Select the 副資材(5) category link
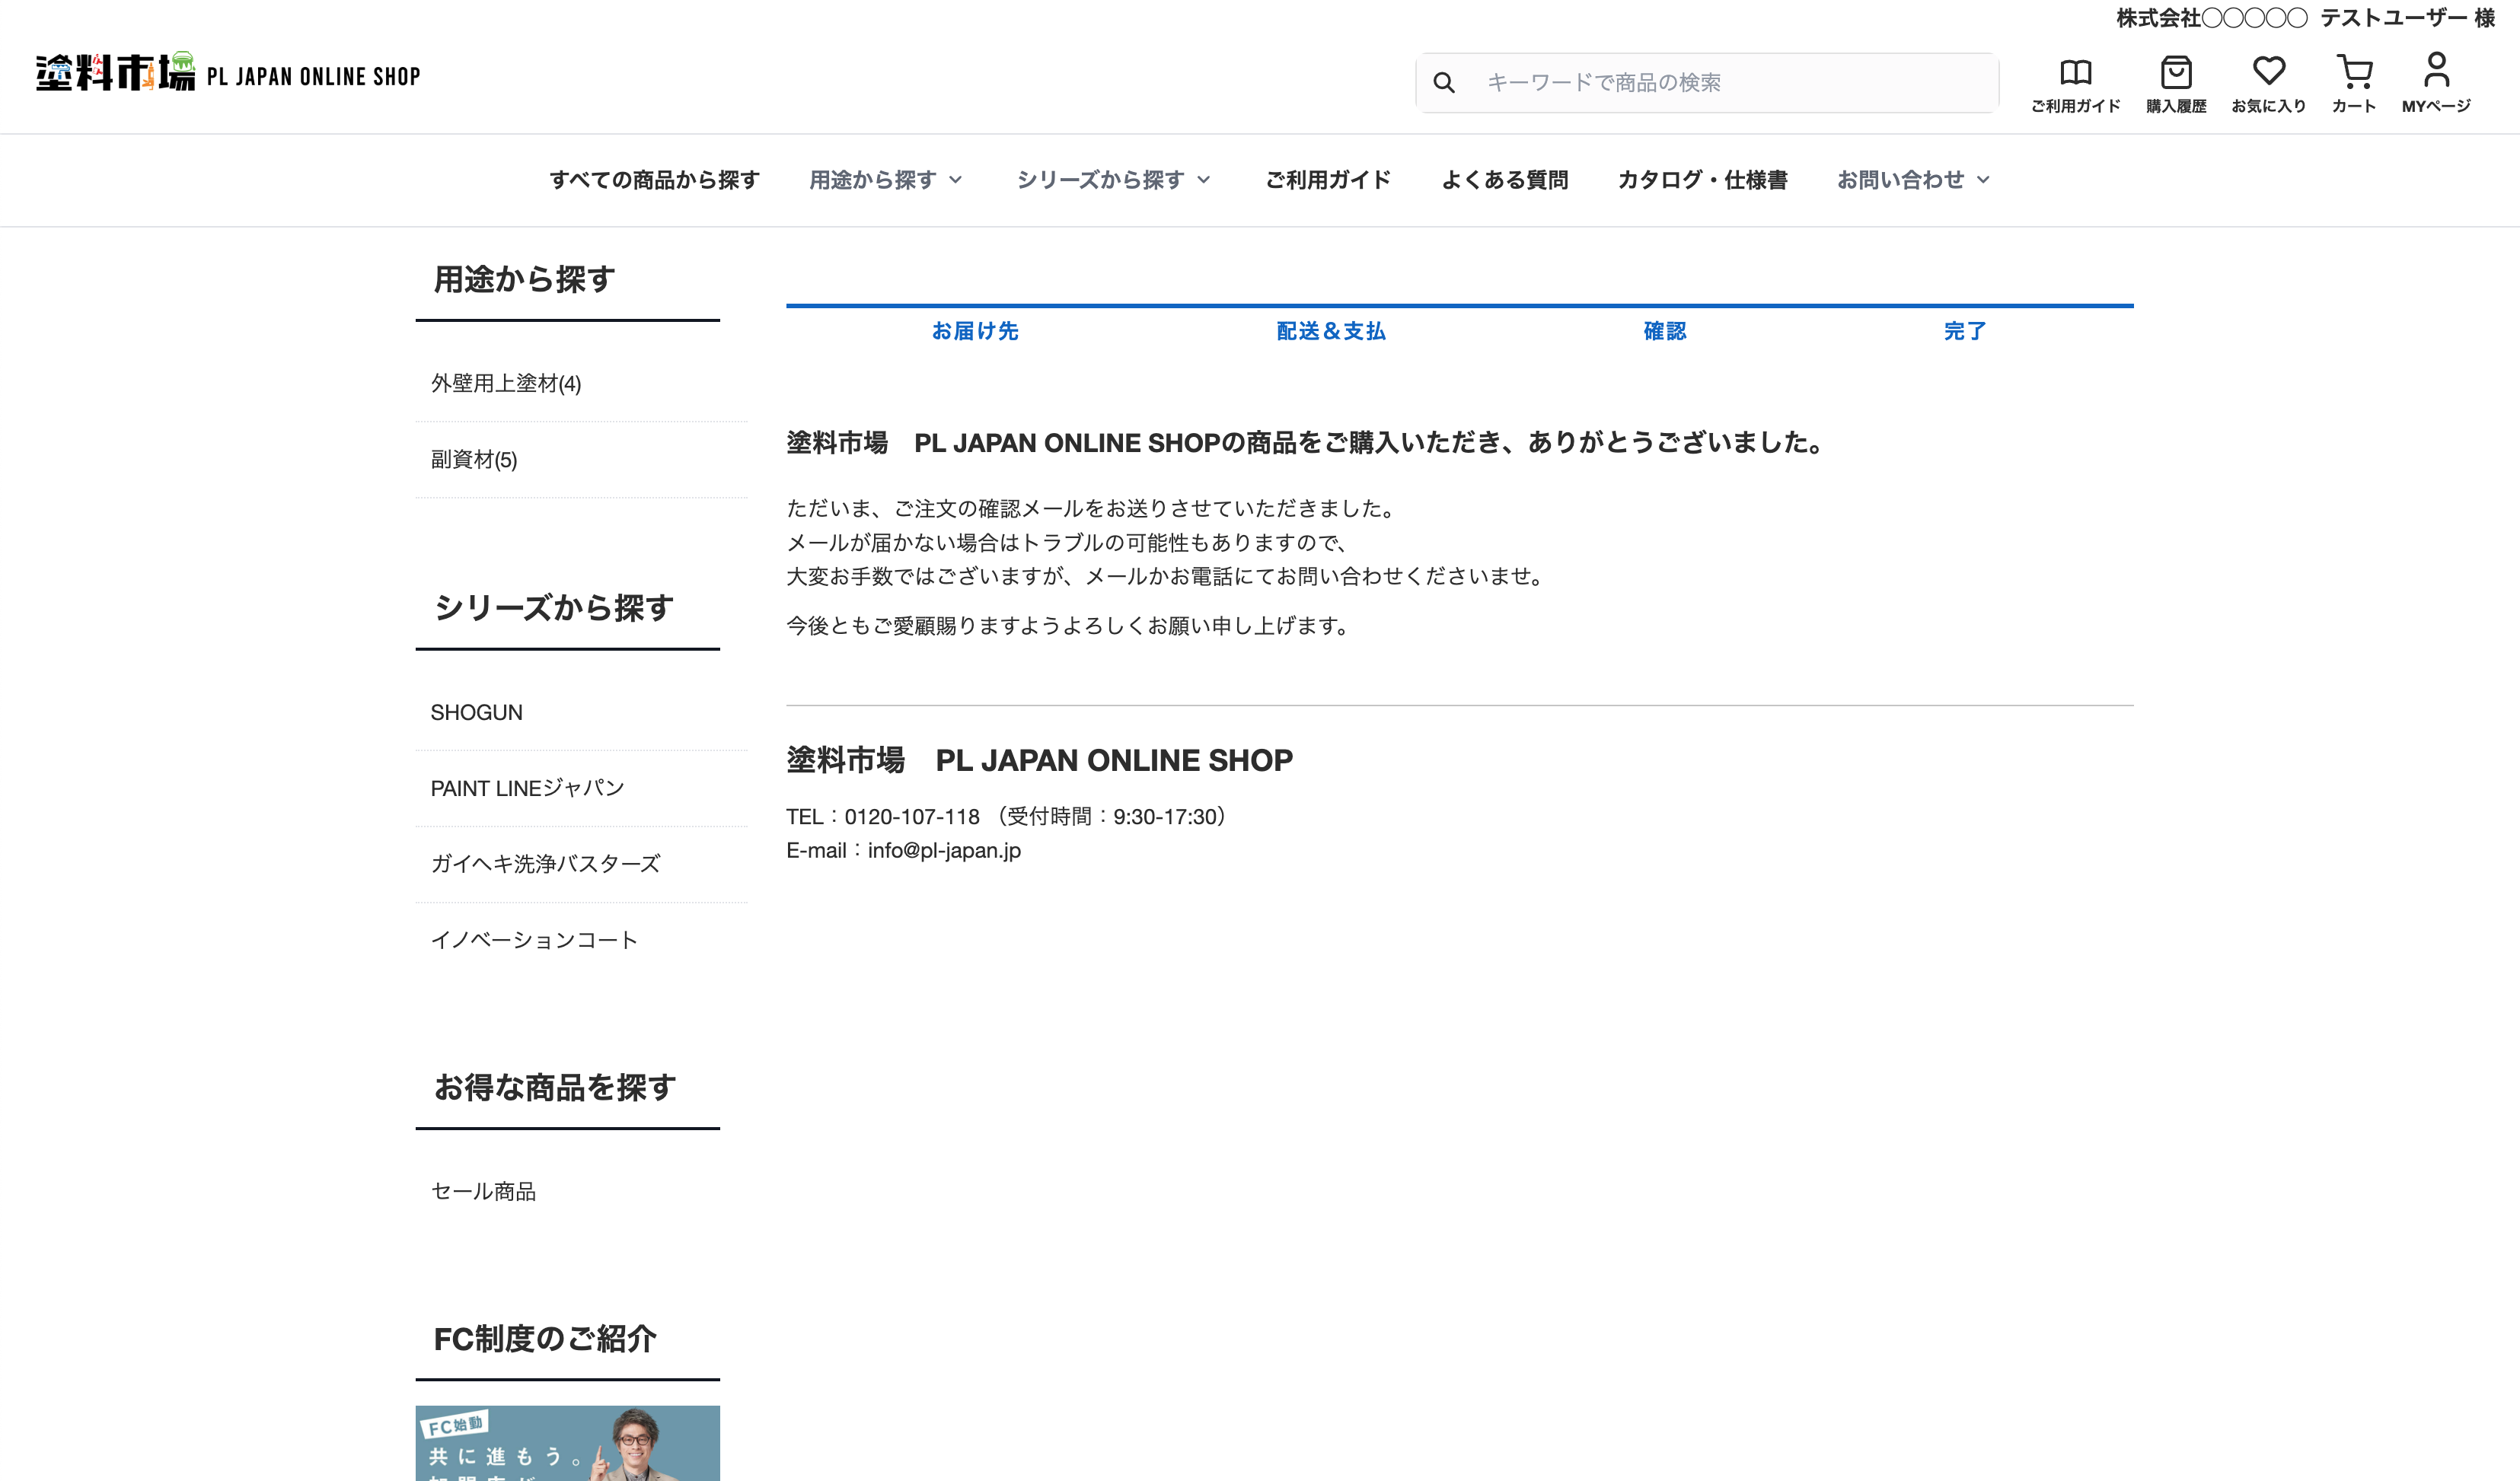Image resolution: width=2520 pixels, height=1481 pixels. (x=474, y=460)
